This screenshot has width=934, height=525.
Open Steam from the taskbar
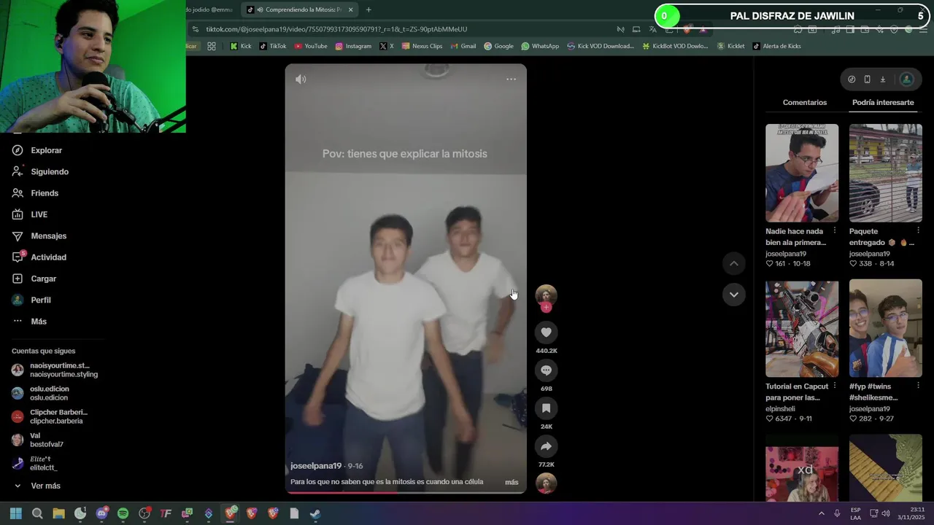tap(315, 513)
